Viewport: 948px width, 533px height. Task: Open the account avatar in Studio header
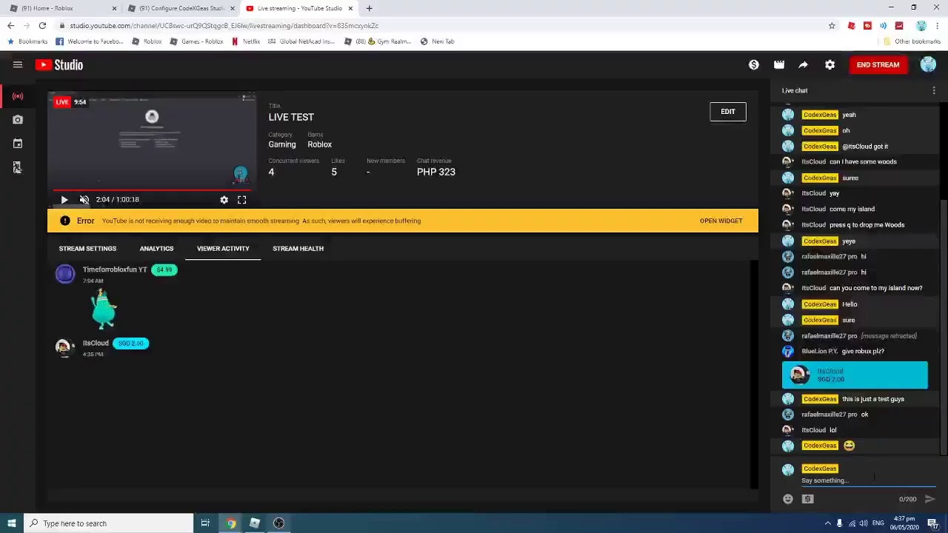point(928,65)
